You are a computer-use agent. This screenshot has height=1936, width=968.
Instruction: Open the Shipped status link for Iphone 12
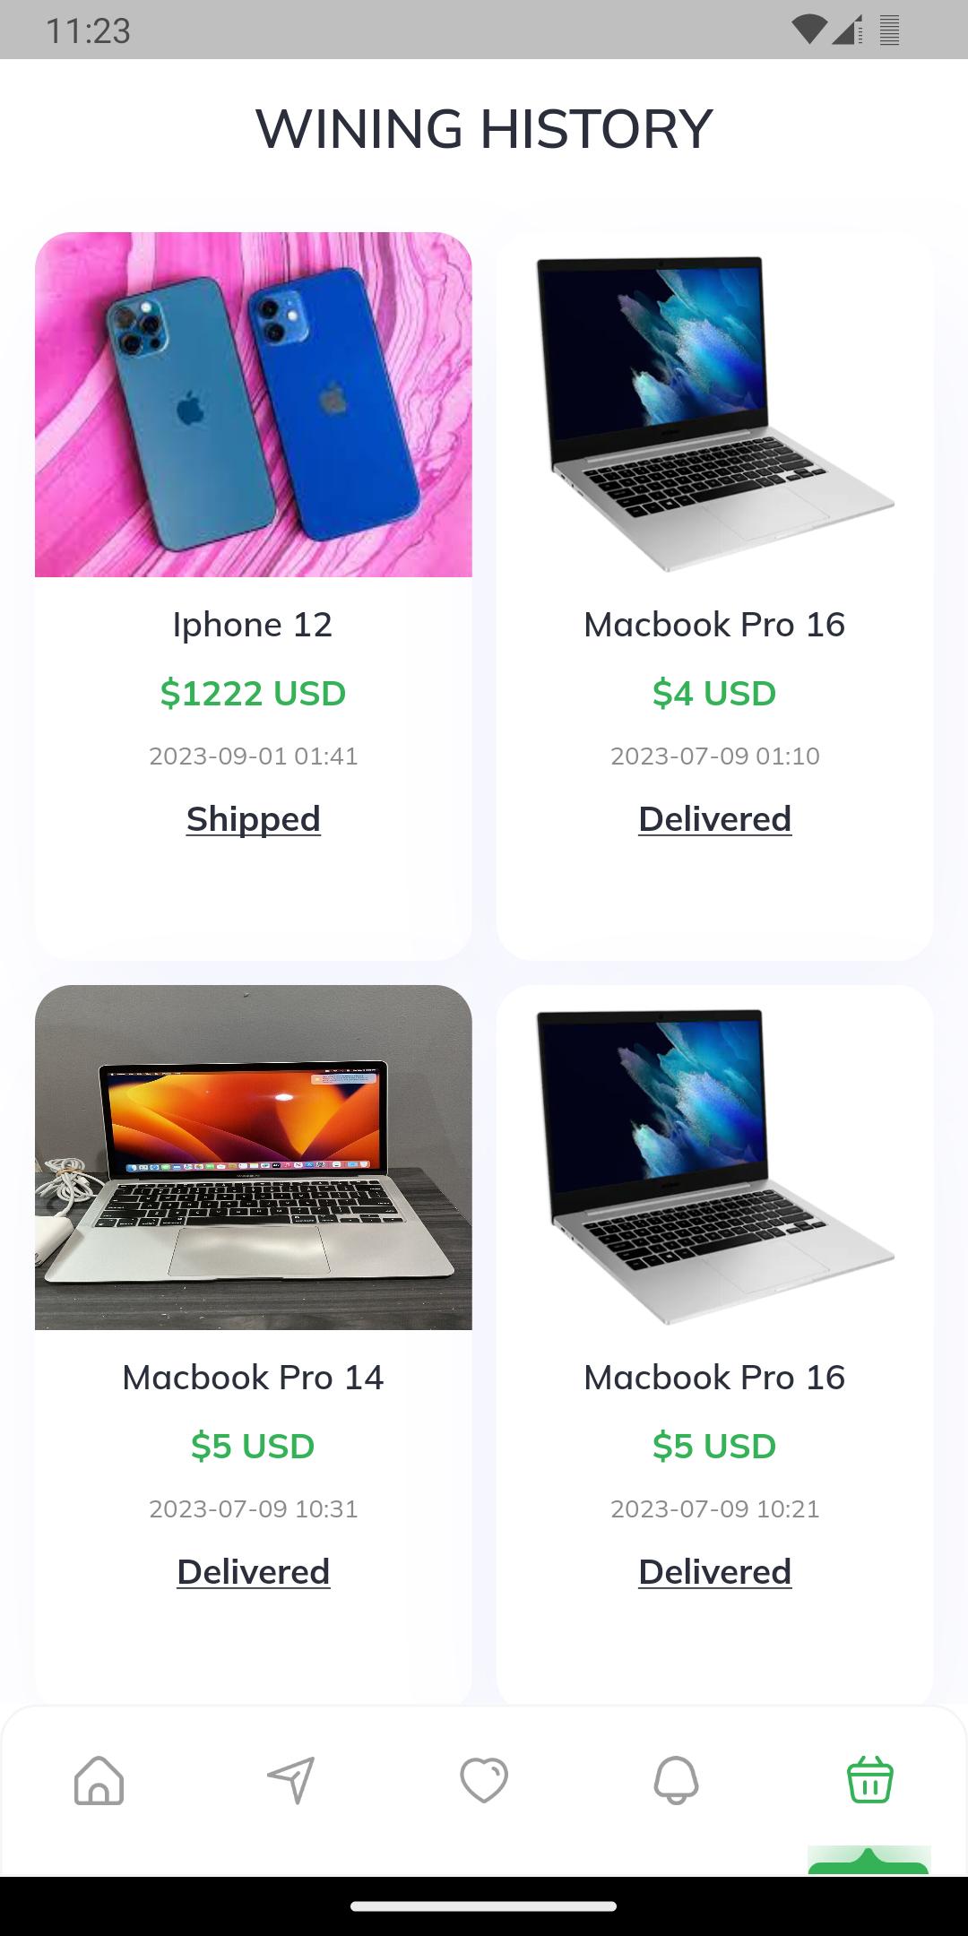click(254, 819)
